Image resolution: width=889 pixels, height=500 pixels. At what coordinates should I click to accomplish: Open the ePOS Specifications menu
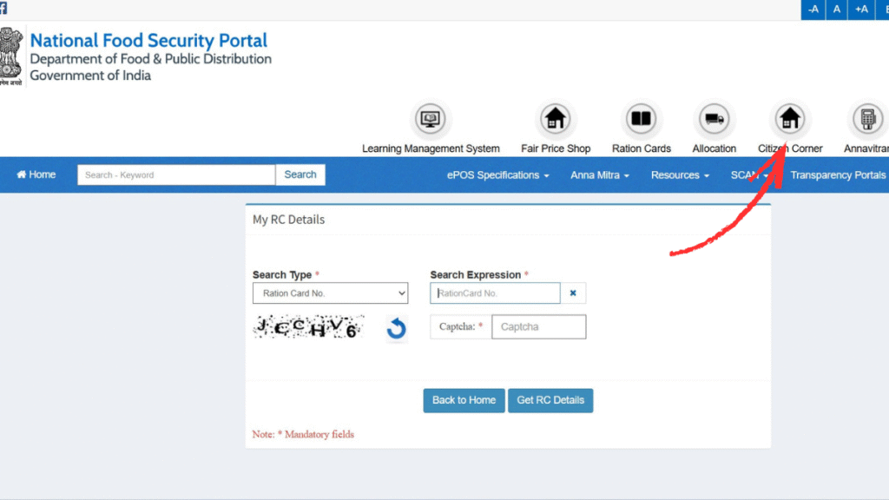497,175
